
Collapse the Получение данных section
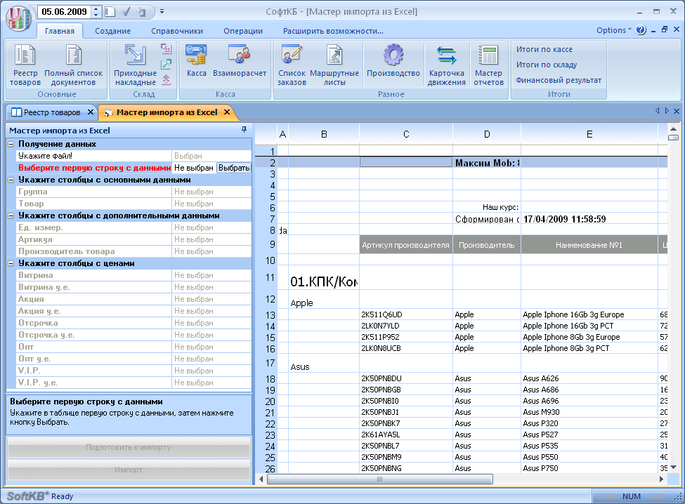[x=11, y=144]
